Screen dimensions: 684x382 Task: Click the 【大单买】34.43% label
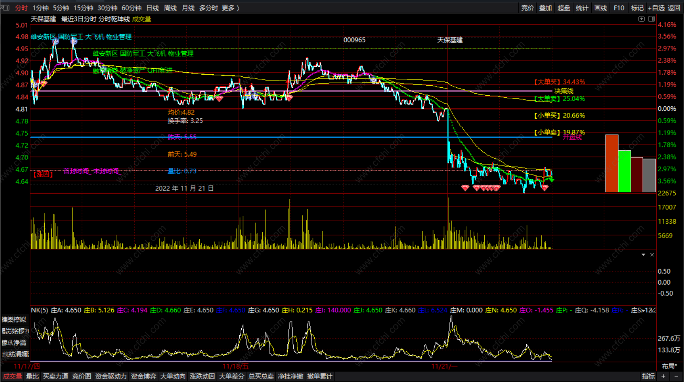point(559,82)
